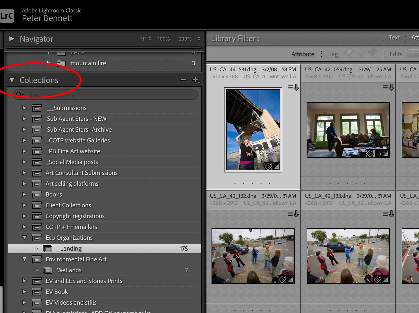Image resolution: width=419 pixels, height=313 pixels.
Task: Expand the Sub Agent Stars- Archive set
Action: pyautogui.click(x=25, y=129)
